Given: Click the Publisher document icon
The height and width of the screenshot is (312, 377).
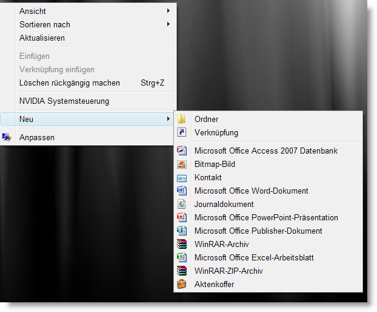Looking at the screenshot, I should coord(182,231).
